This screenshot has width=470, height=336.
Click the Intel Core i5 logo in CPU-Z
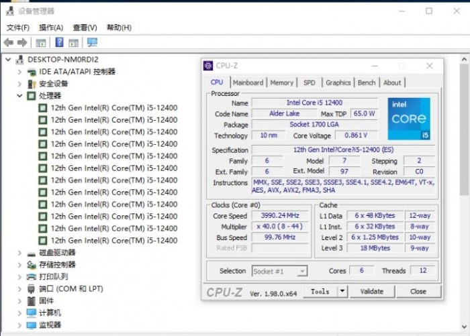pos(409,118)
